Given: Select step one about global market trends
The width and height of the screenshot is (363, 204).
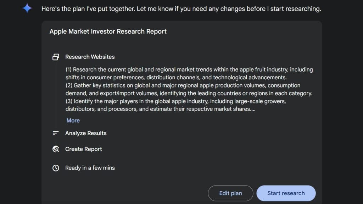Looking at the screenshot, I should point(190,73).
